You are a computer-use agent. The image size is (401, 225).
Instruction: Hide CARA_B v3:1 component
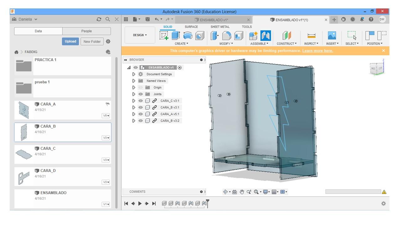coord(141,107)
